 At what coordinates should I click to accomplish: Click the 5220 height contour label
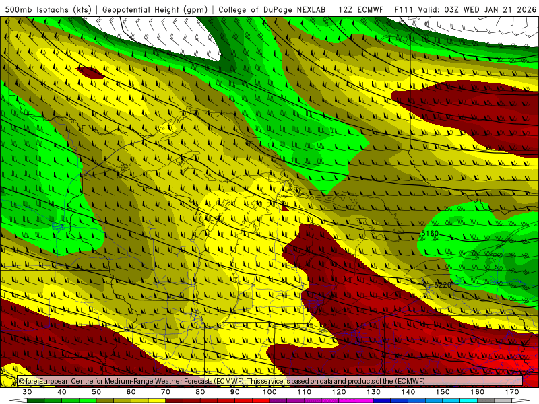(x=443, y=285)
